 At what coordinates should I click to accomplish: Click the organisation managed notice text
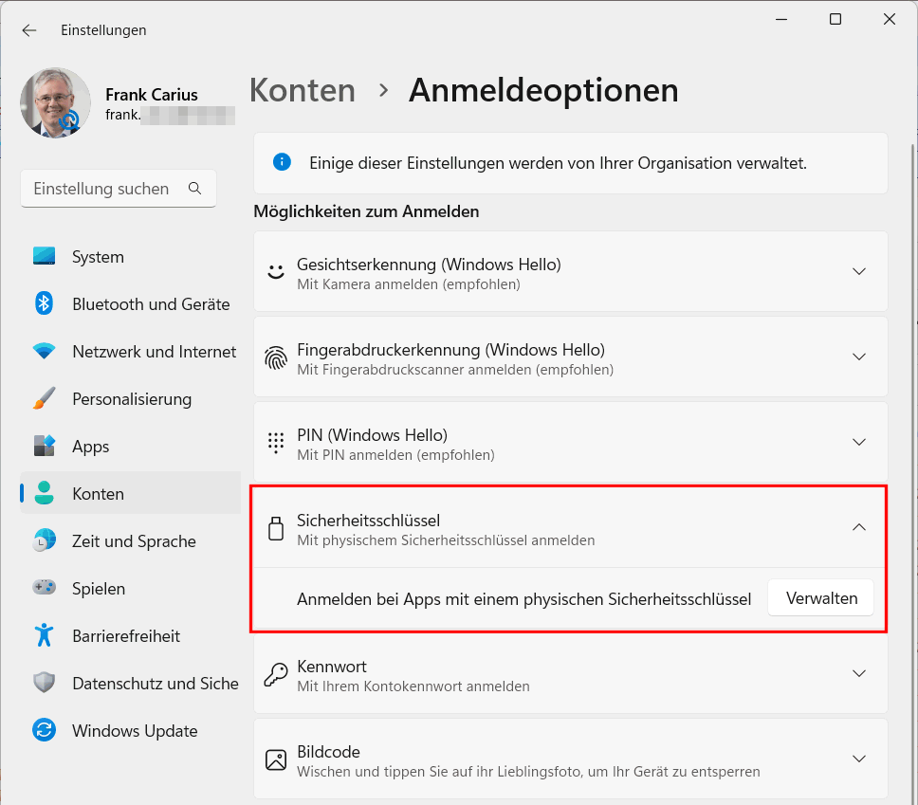[558, 163]
